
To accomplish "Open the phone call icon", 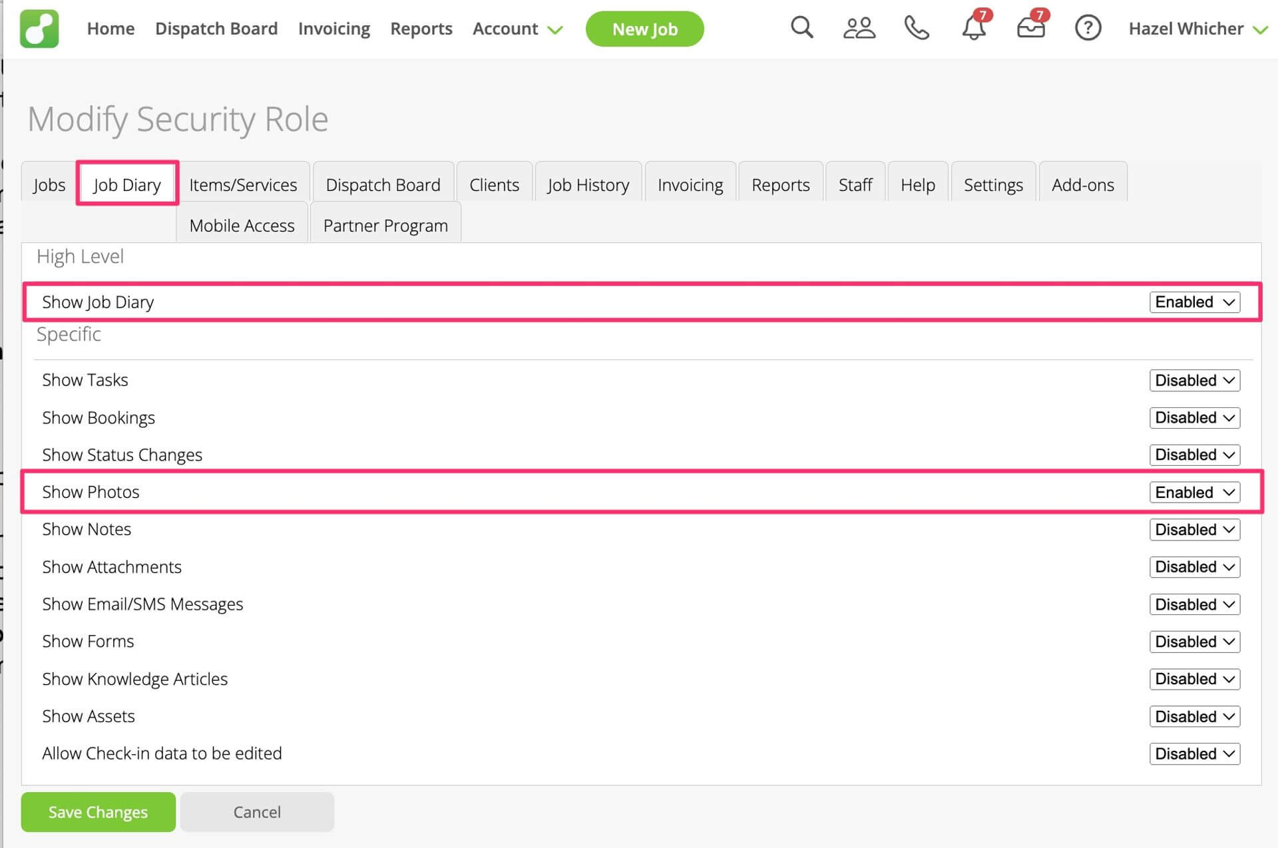I will pos(916,28).
